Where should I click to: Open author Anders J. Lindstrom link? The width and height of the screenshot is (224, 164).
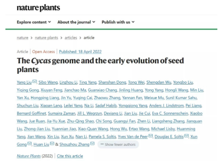[167, 106]
